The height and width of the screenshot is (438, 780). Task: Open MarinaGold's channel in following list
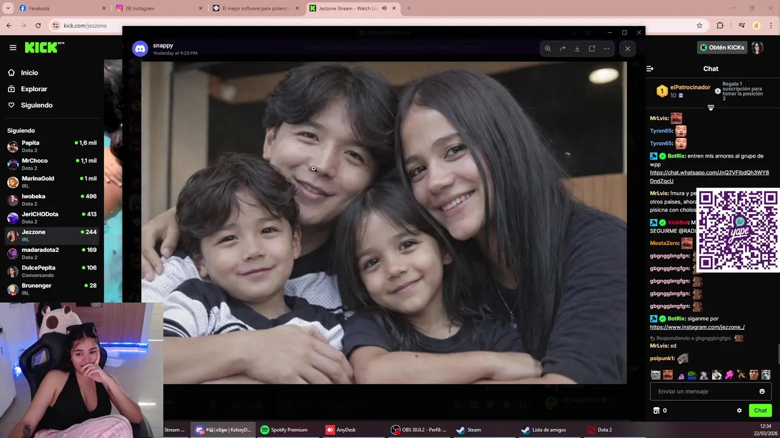coord(52,182)
